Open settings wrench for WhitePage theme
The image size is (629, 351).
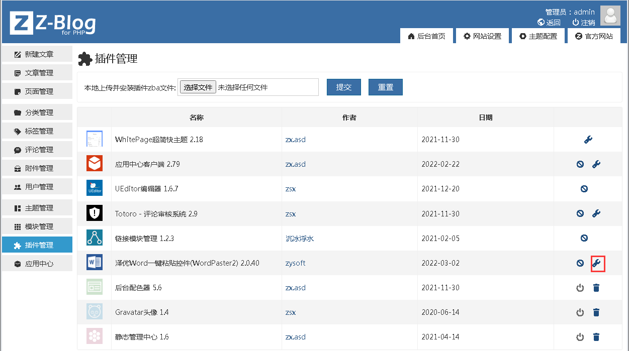pyautogui.click(x=588, y=140)
